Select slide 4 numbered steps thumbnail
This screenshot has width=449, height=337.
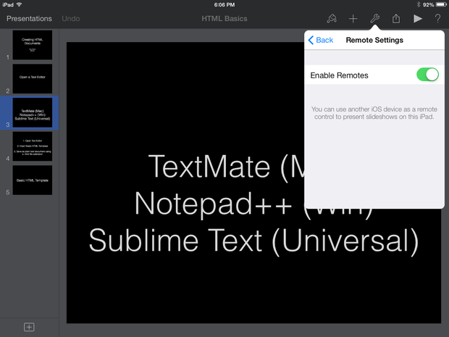33,146
